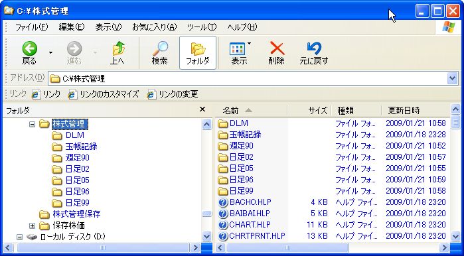Select DLM folder in the folder tree
Image resolution: width=464 pixels, height=256 pixels.
(75, 135)
